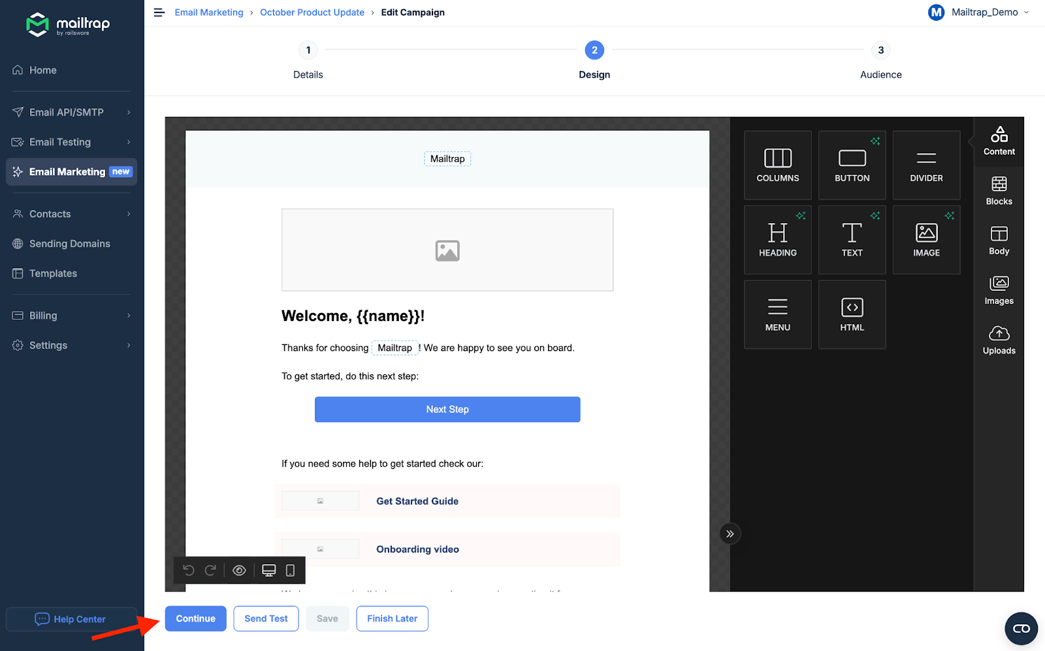Select Thanks for choosing Mailtrap text
1045x651 pixels.
pos(428,348)
